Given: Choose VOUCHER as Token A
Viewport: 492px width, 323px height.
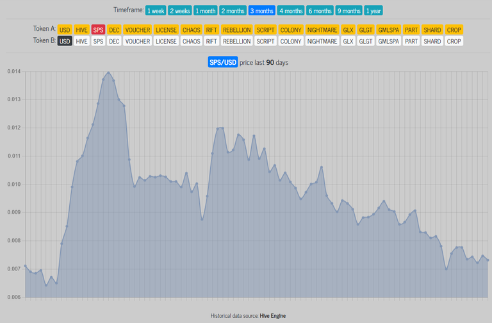Looking at the screenshot, I should (138, 30).
